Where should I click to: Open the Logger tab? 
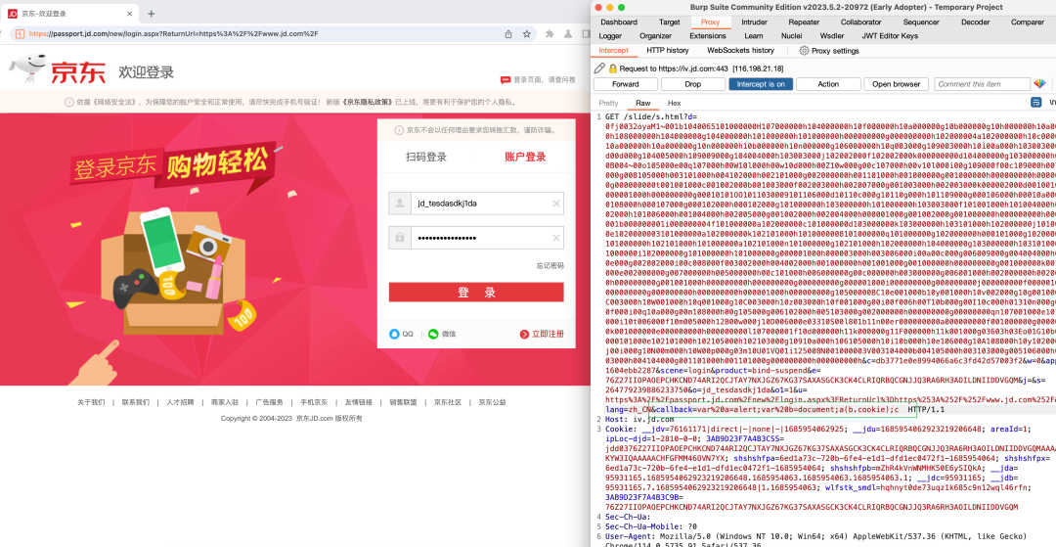pyautogui.click(x=610, y=35)
